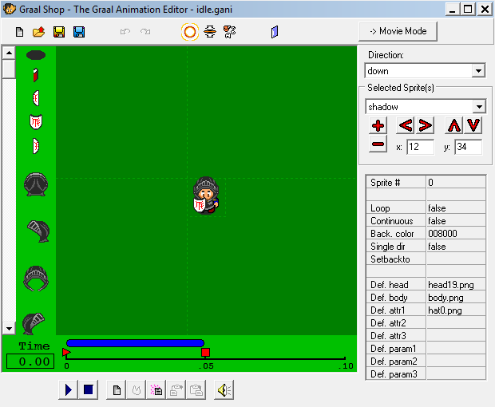
Task: Click the yellow save disk icon
Action: click(59, 32)
